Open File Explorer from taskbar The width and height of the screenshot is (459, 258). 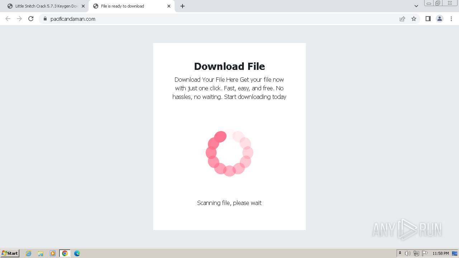click(41, 253)
